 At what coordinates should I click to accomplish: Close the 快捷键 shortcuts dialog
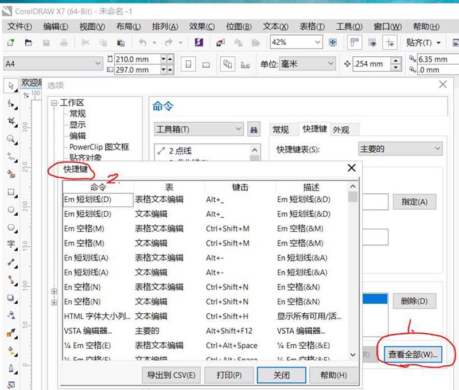point(351,168)
